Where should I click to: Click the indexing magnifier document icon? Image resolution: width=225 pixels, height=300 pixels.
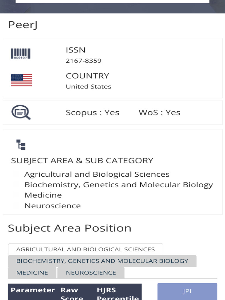pyautogui.click(x=21, y=112)
